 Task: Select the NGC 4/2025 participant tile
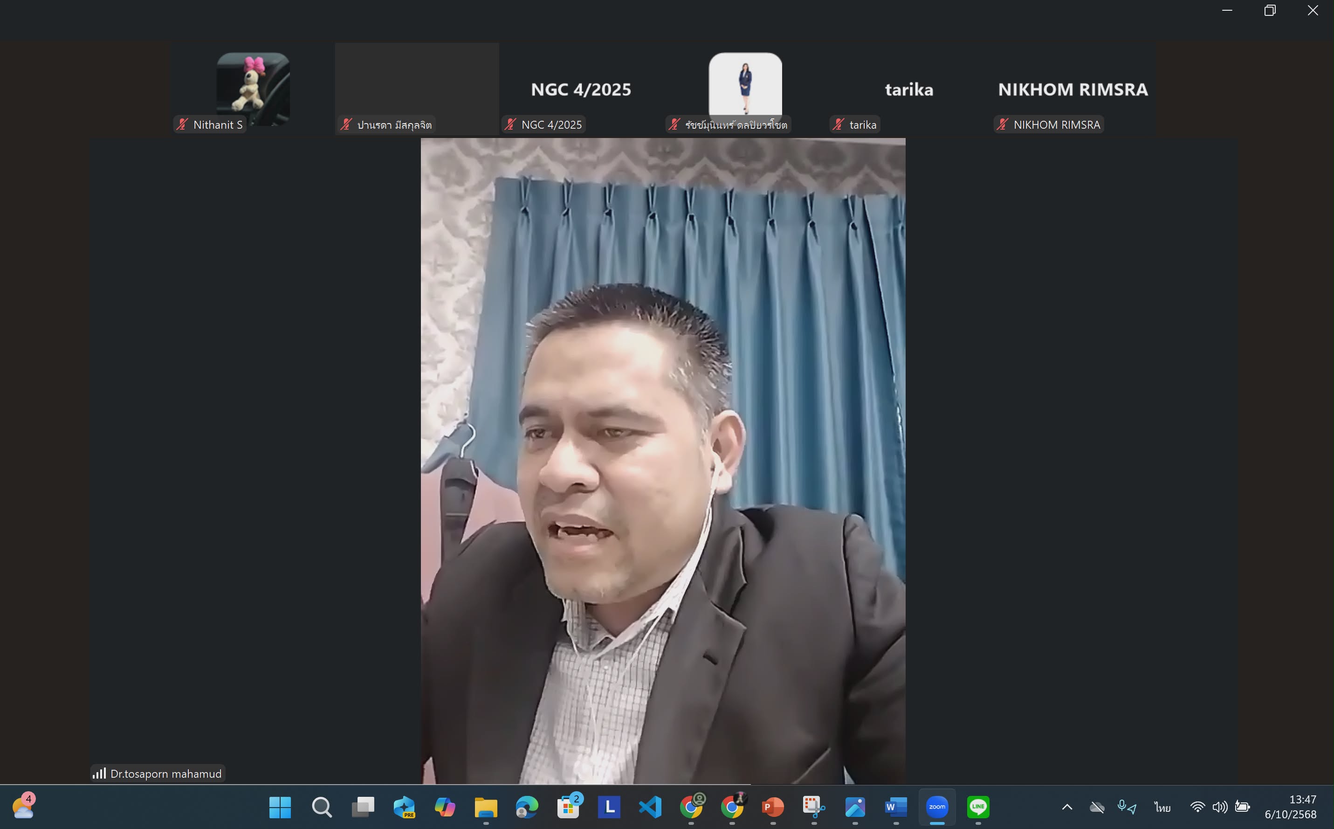(580, 89)
